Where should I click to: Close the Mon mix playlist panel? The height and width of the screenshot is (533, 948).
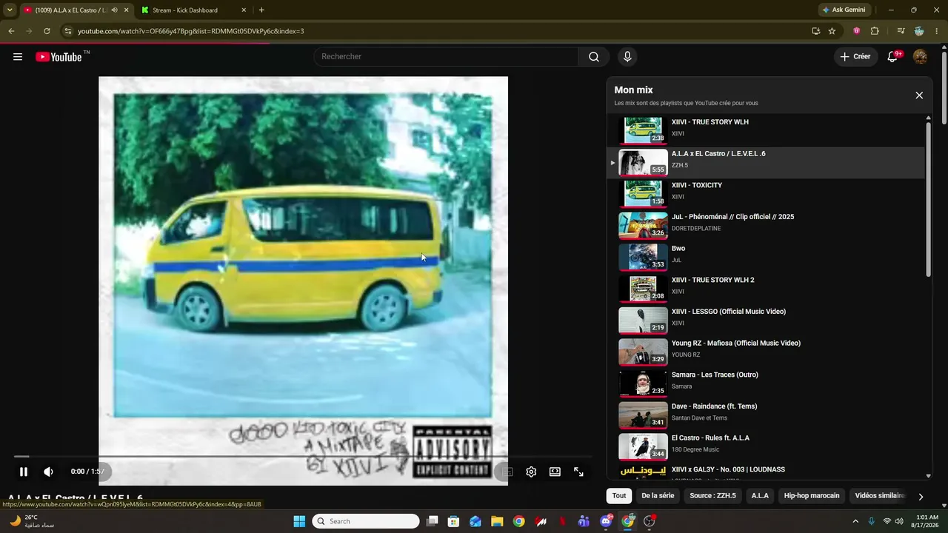(919, 95)
